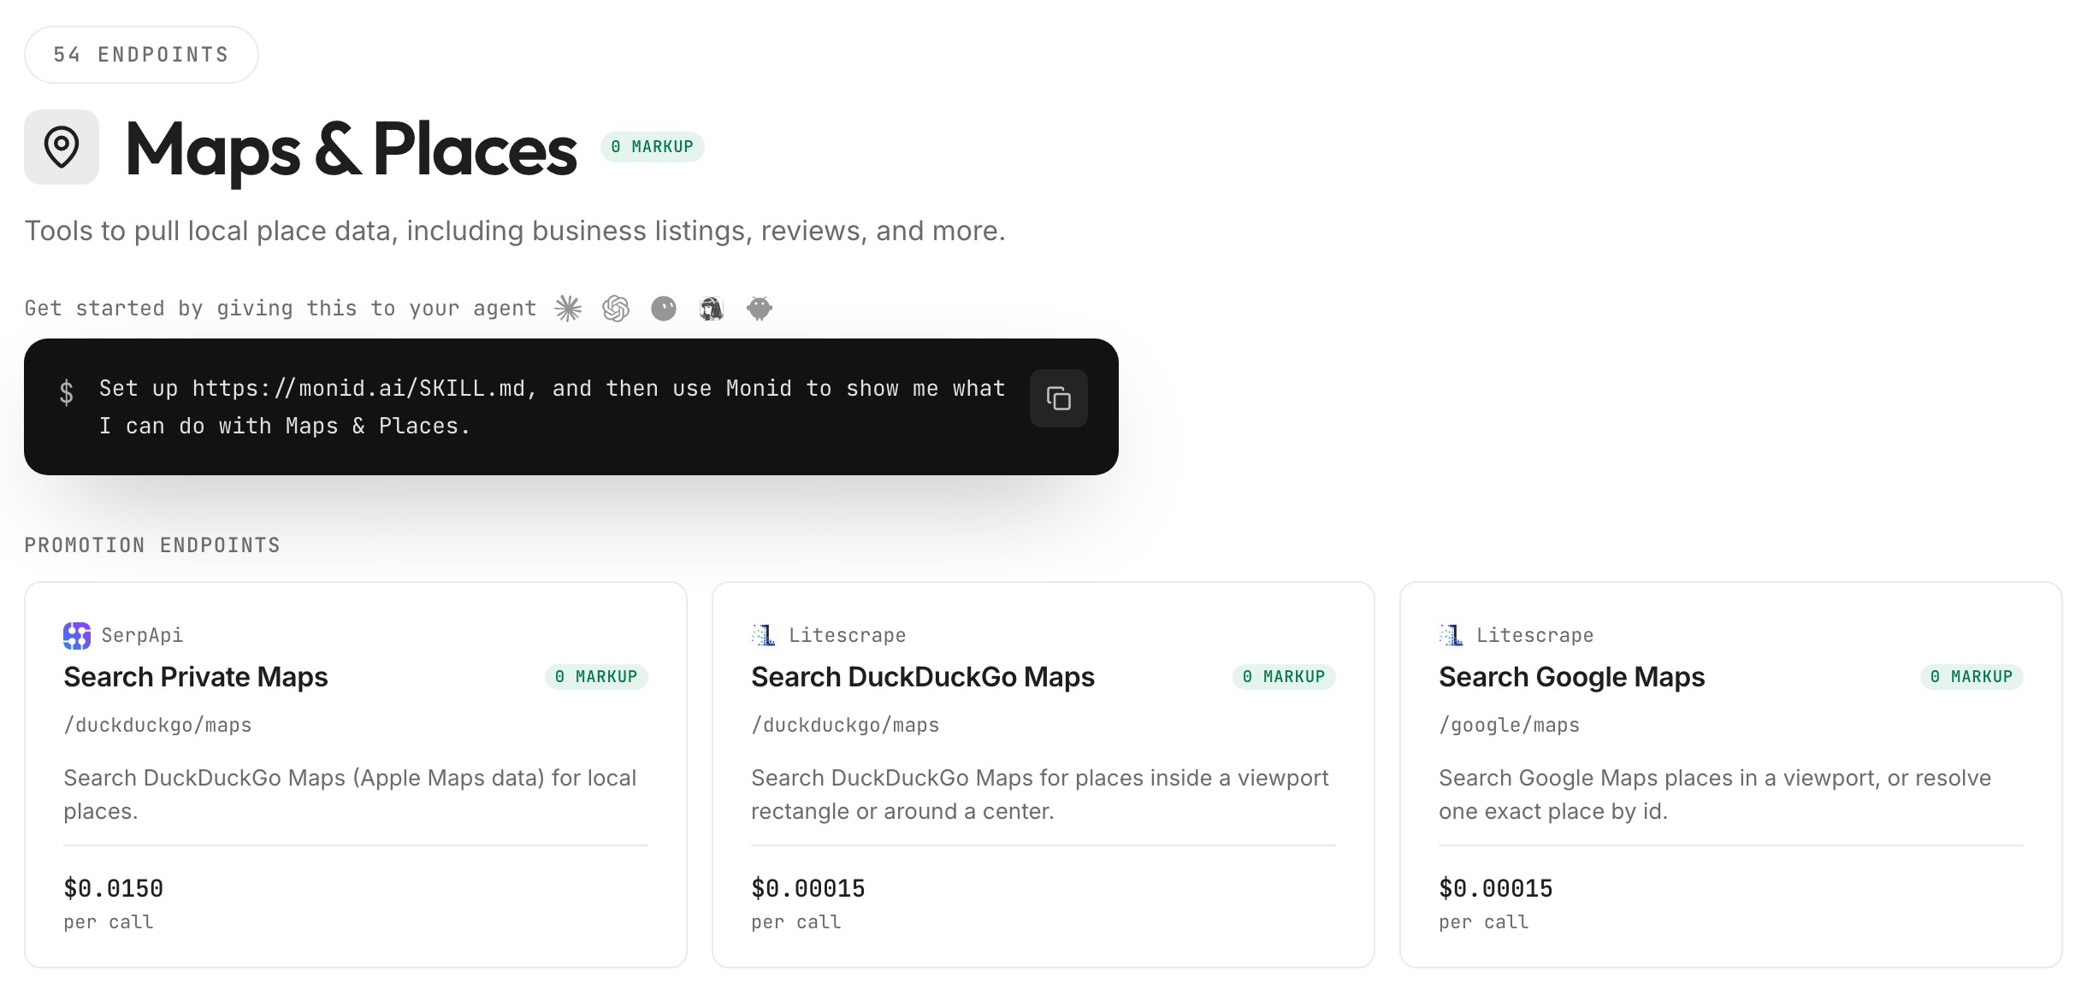The image size is (2087, 983).
Task: Click the 0 Markup badge beside Maps & Places
Action: (653, 147)
